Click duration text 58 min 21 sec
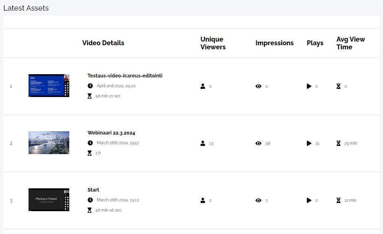The width and height of the screenshot is (383, 234). [108, 96]
